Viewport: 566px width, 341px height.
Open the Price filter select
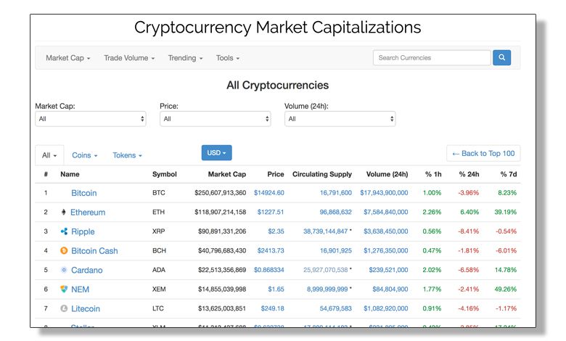[215, 119]
